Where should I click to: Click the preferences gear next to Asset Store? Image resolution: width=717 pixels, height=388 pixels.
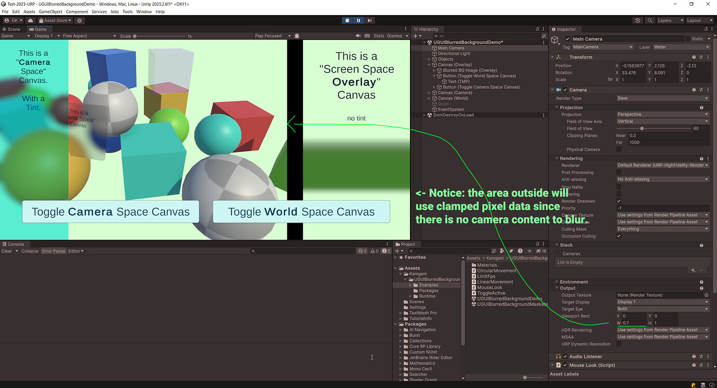coord(79,20)
